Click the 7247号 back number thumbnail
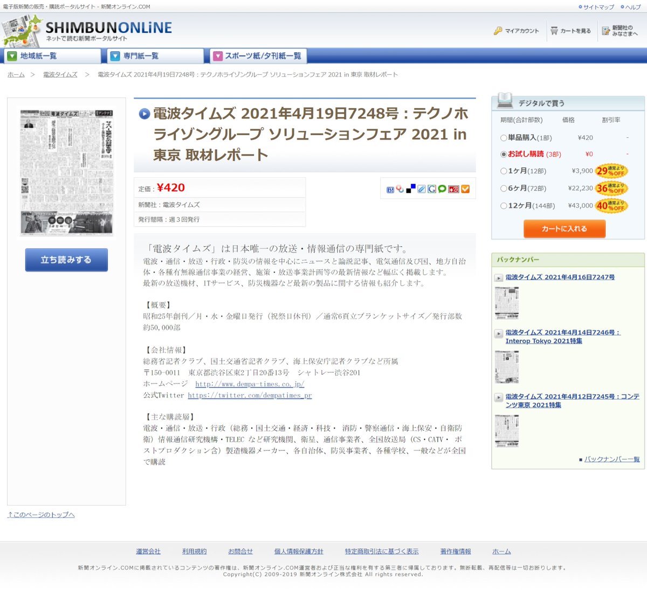 507,303
